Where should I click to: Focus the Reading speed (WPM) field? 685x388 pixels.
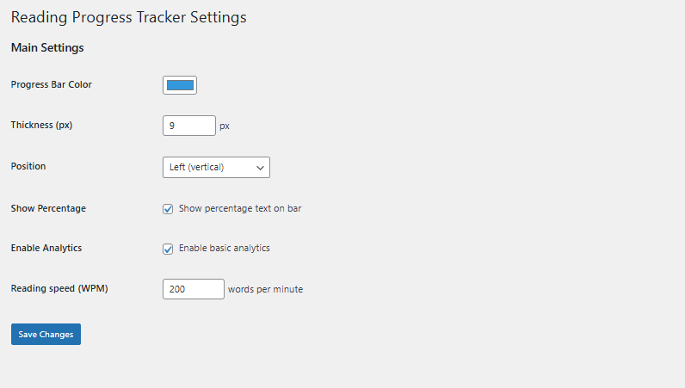tap(193, 289)
